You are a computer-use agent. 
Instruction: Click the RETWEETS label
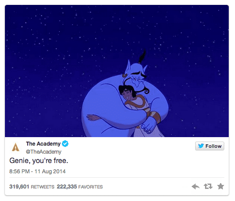tap(43, 187)
